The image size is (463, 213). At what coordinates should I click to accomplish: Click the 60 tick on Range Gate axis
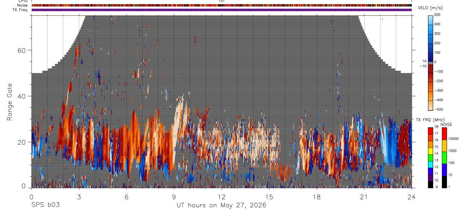(x=21, y=50)
